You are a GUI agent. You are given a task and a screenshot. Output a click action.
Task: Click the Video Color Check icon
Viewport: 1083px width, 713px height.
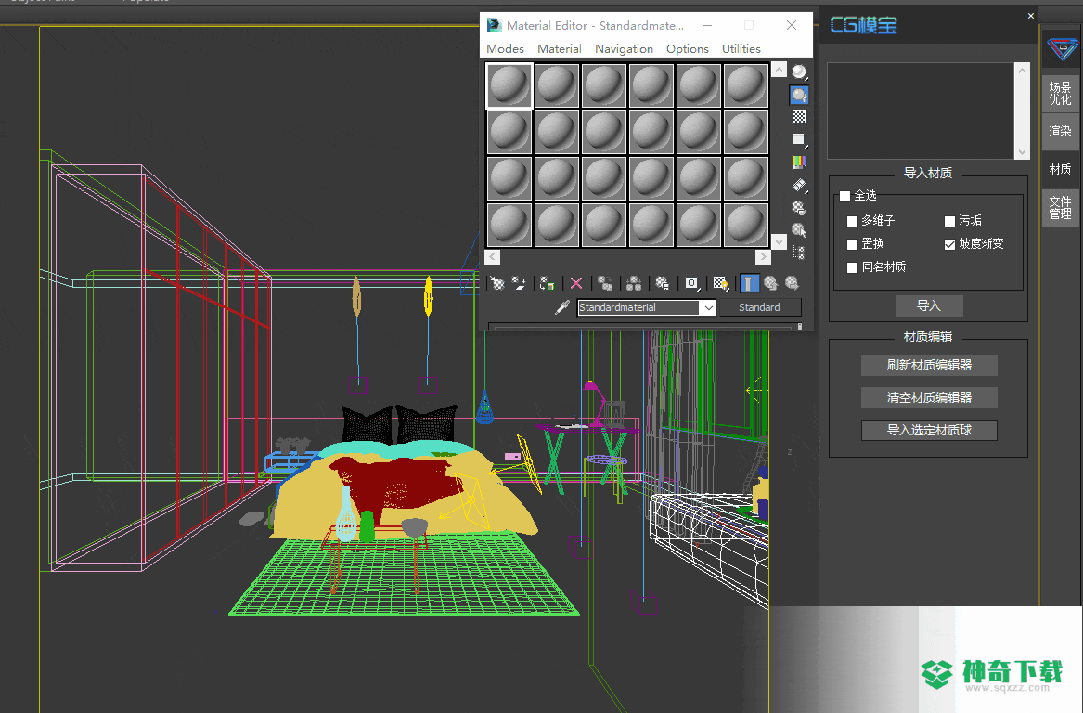pos(799,162)
